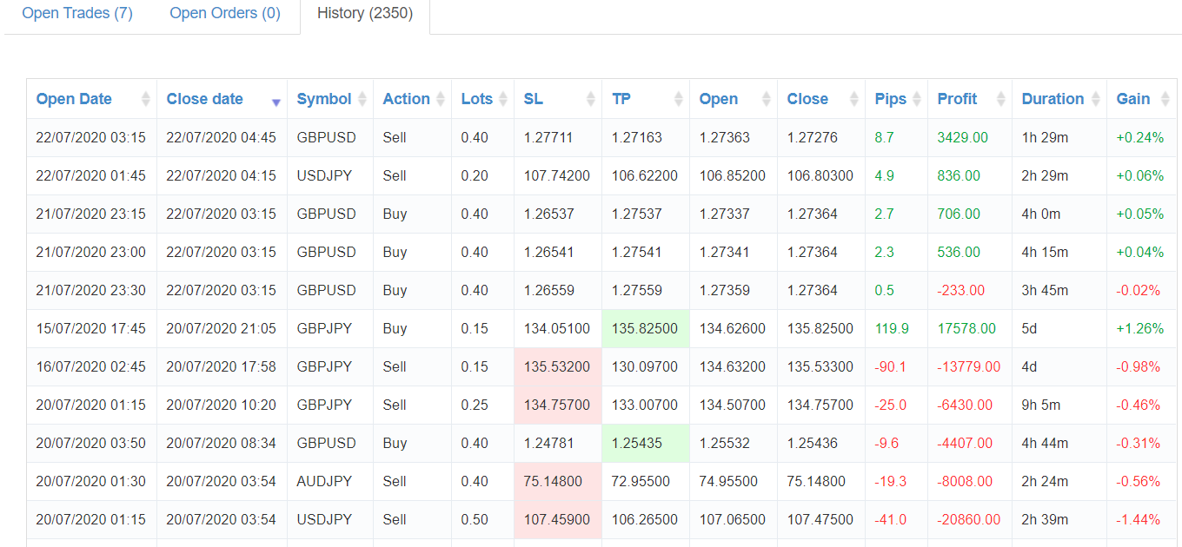Click sort arrows icon next to Symbol
The height and width of the screenshot is (547, 1182).
[x=362, y=99]
